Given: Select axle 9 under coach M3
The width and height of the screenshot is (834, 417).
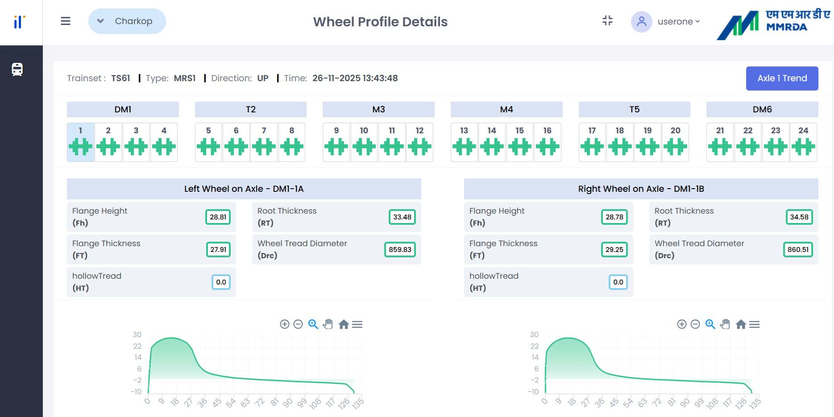Looking at the screenshot, I should click(x=336, y=143).
